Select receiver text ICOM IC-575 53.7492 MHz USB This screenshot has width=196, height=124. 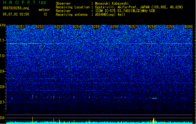(125, 11)
